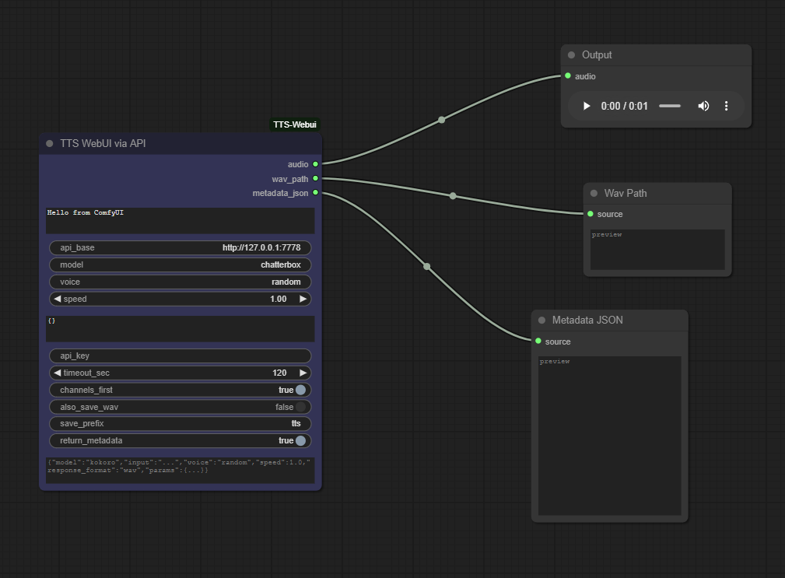The width and height of the screenshot is (785, 578).
Task: Open the voice field set to random
Action: tap(180, 282)
